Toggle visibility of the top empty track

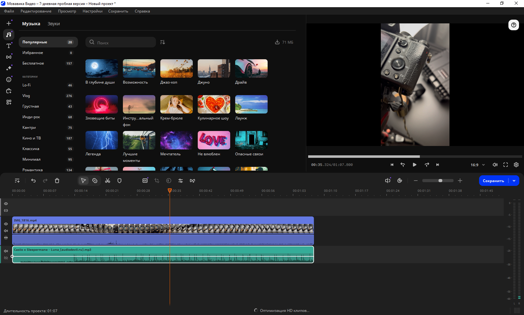point(6,204)
